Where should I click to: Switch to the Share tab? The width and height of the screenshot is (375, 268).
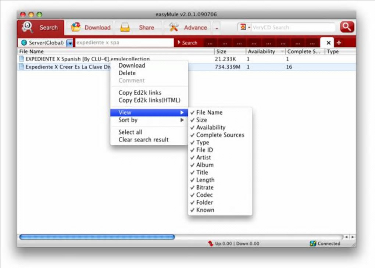[138, 28]
